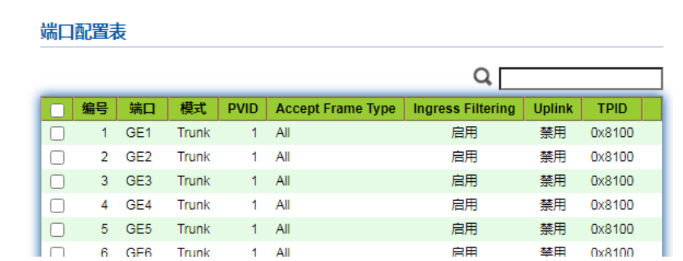Sort by the TPID column header
Image resolution: width=683 pixels, height=261 pixels.
612,109
